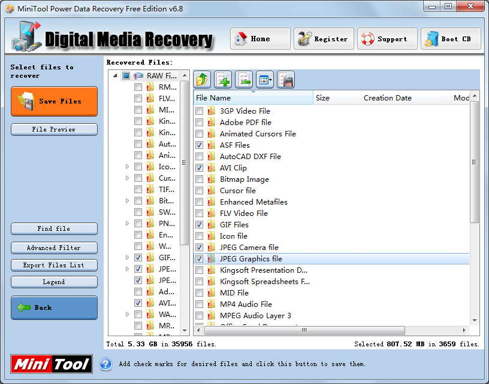Click the RAW Fi... drive icon in tree
The image size is (489, 384).
(138, 75)
